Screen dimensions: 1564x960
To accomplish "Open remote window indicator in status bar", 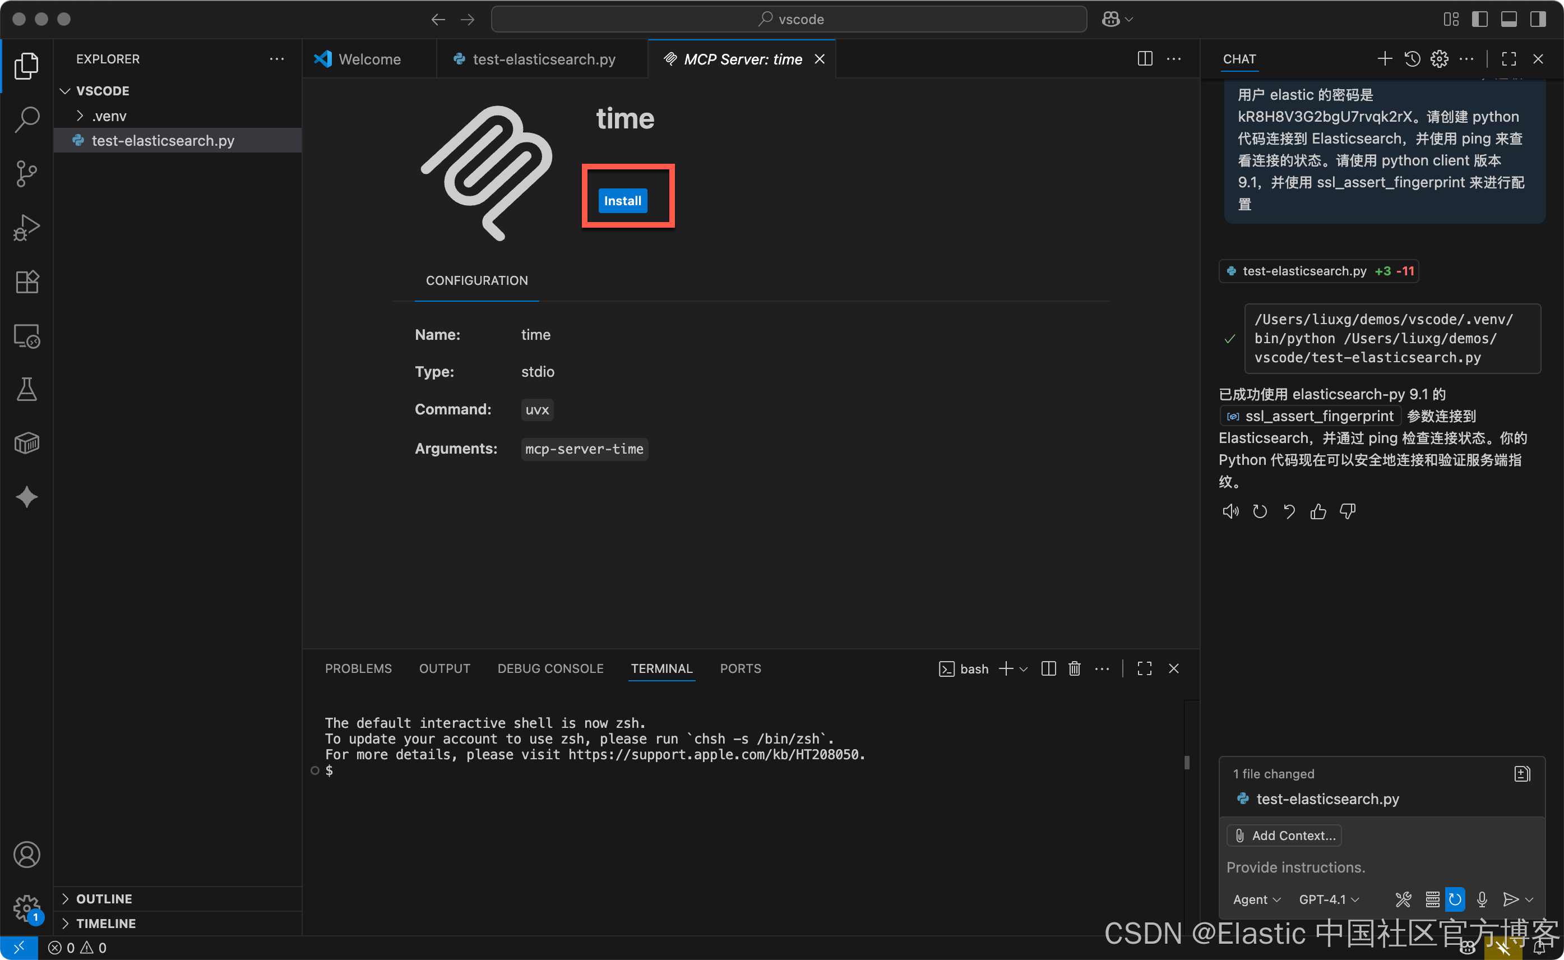I will coord(19,948).
